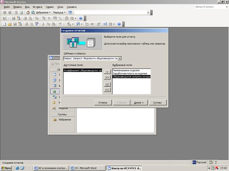Switch to 15 - Microsoft Word taskbar button

point(87,168)
